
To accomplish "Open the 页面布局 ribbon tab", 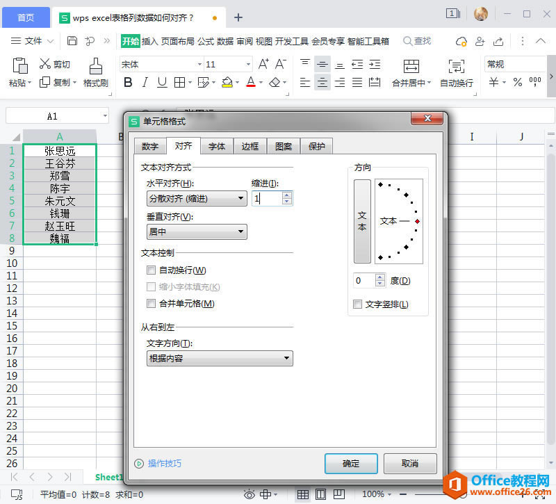I will [178, 41].
